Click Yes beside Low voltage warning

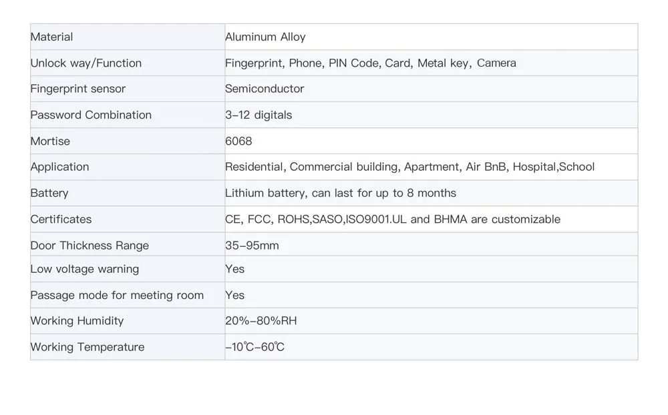pos(234,269)
